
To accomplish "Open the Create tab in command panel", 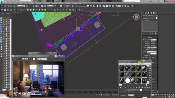I will [x=143, y=13].
